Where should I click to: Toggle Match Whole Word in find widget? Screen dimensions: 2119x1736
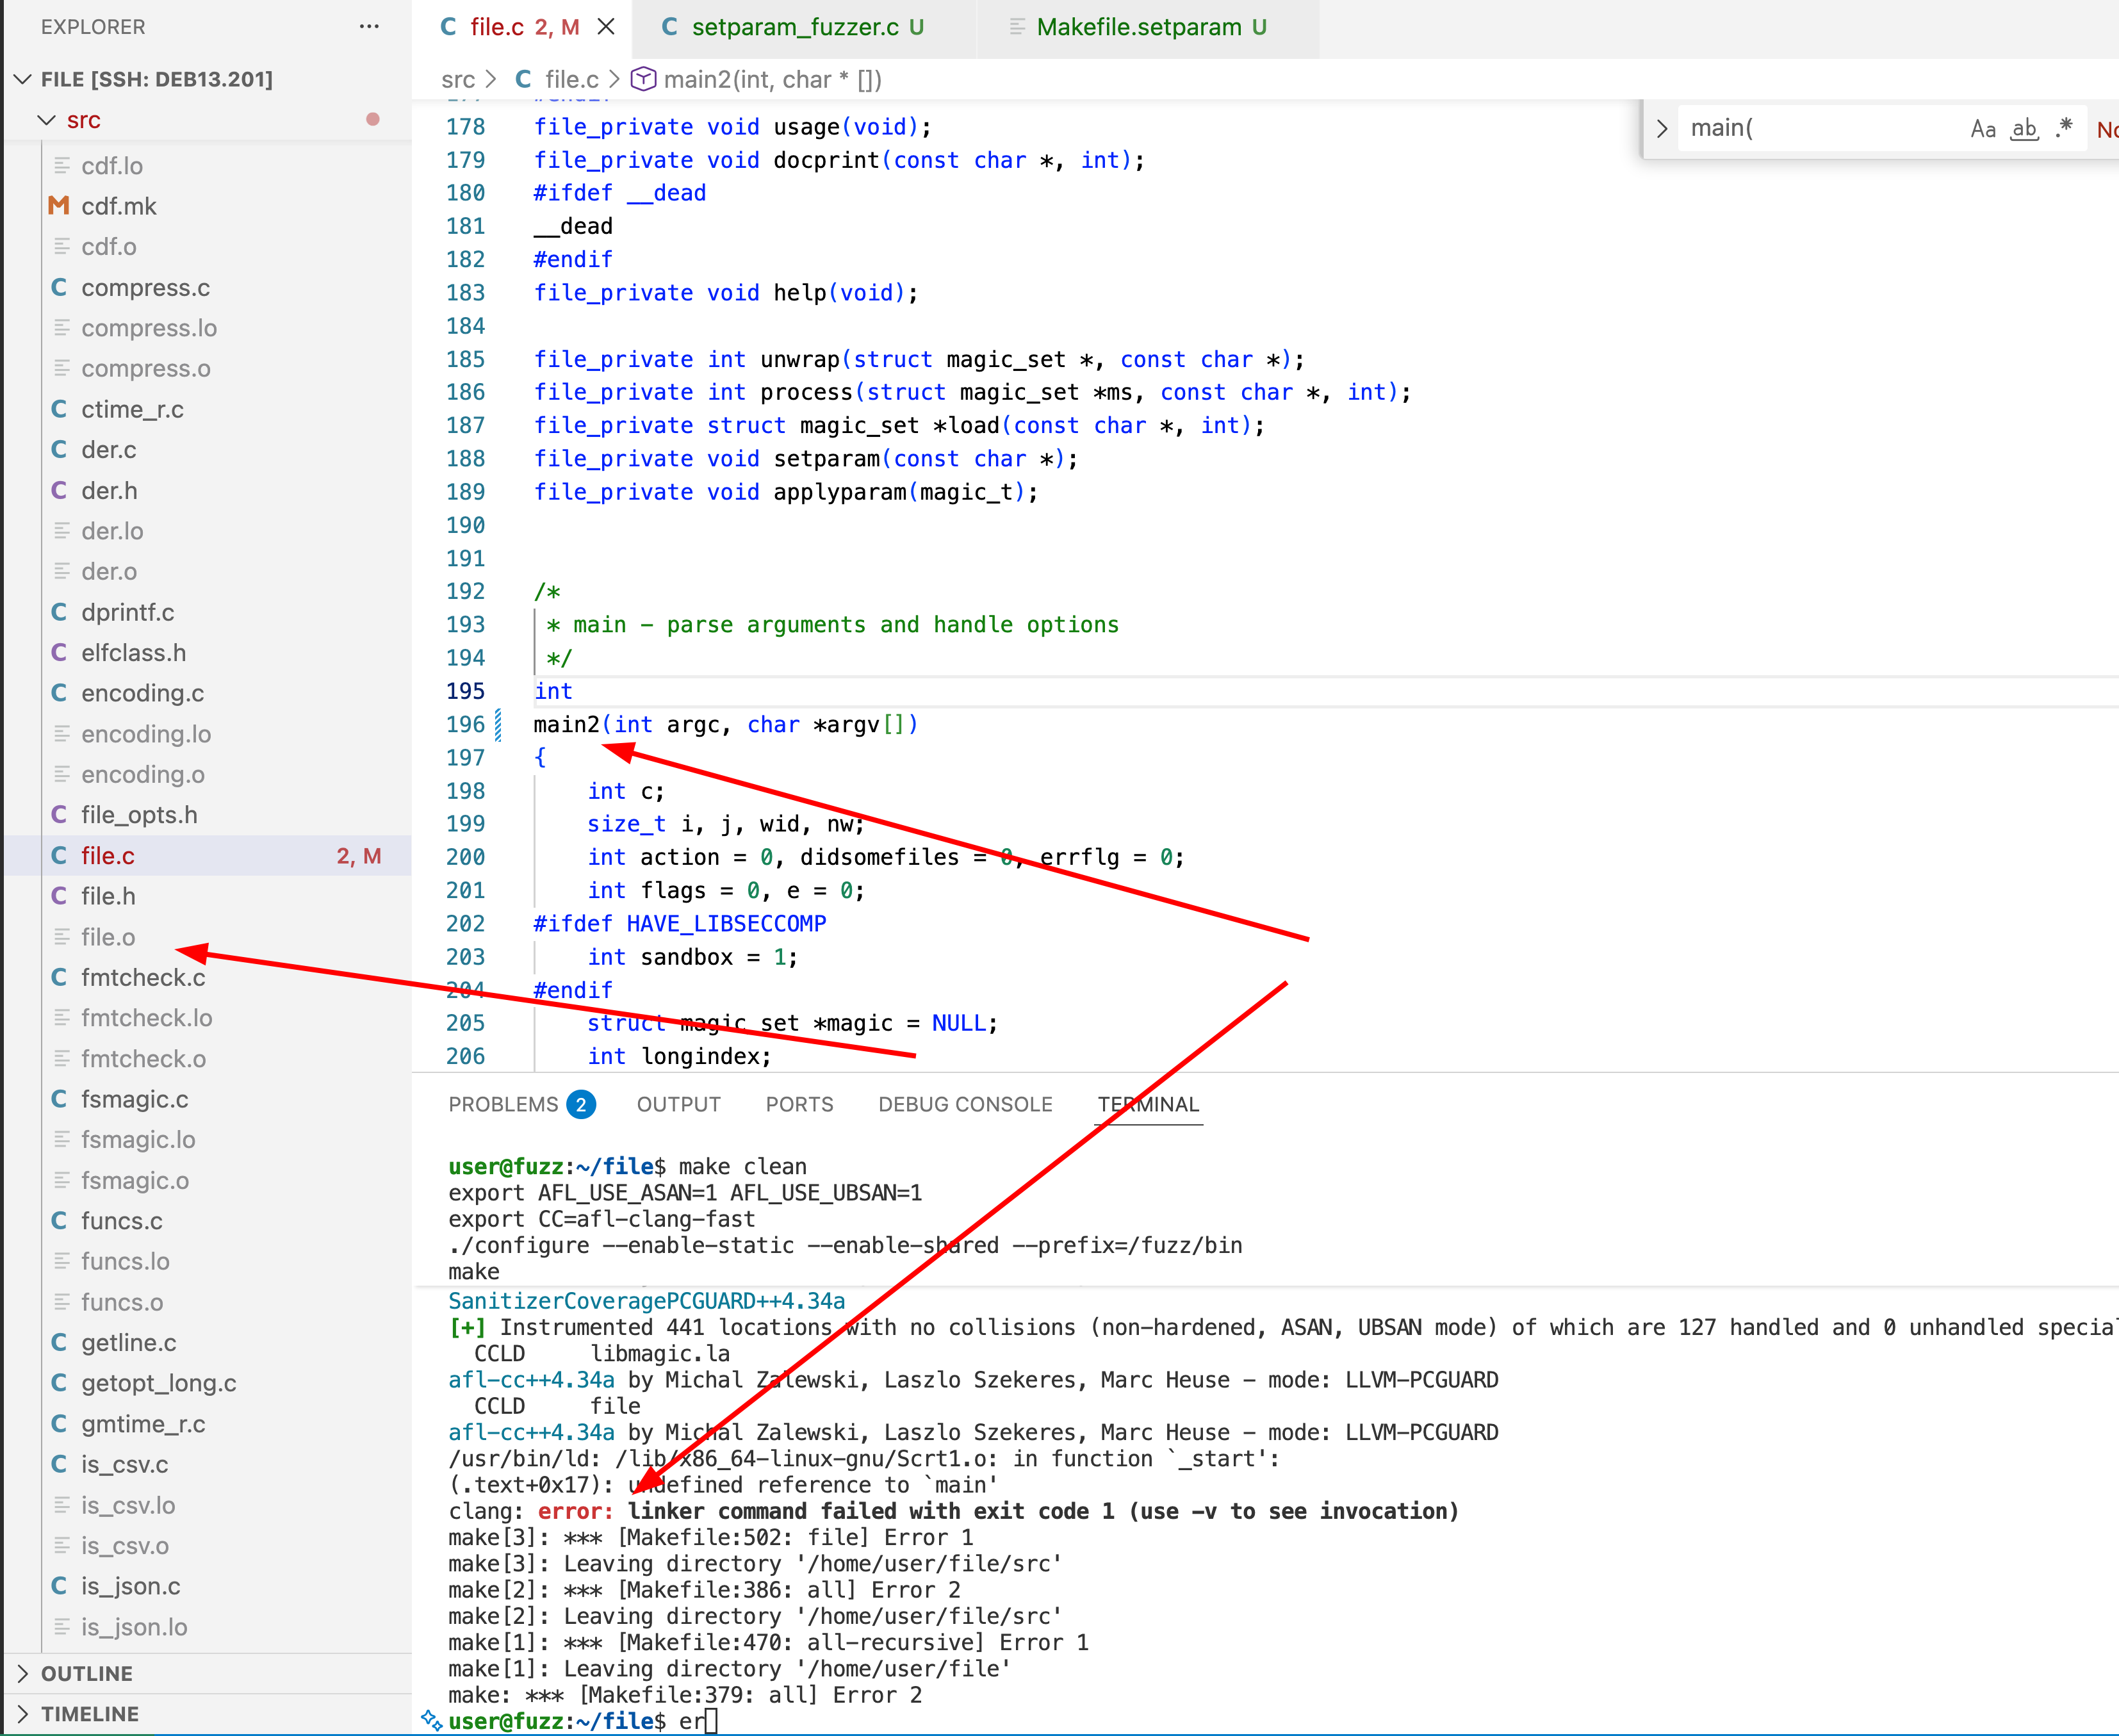coord(2024,129)
